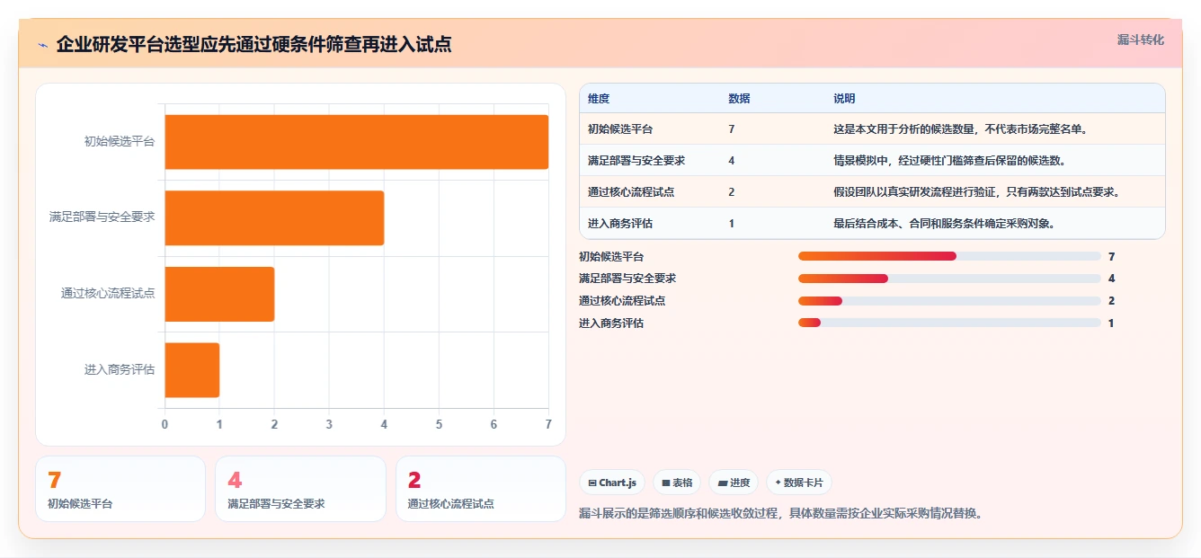
Task: Click progress row label 通过核心流程试点
Action: [622, 301]
